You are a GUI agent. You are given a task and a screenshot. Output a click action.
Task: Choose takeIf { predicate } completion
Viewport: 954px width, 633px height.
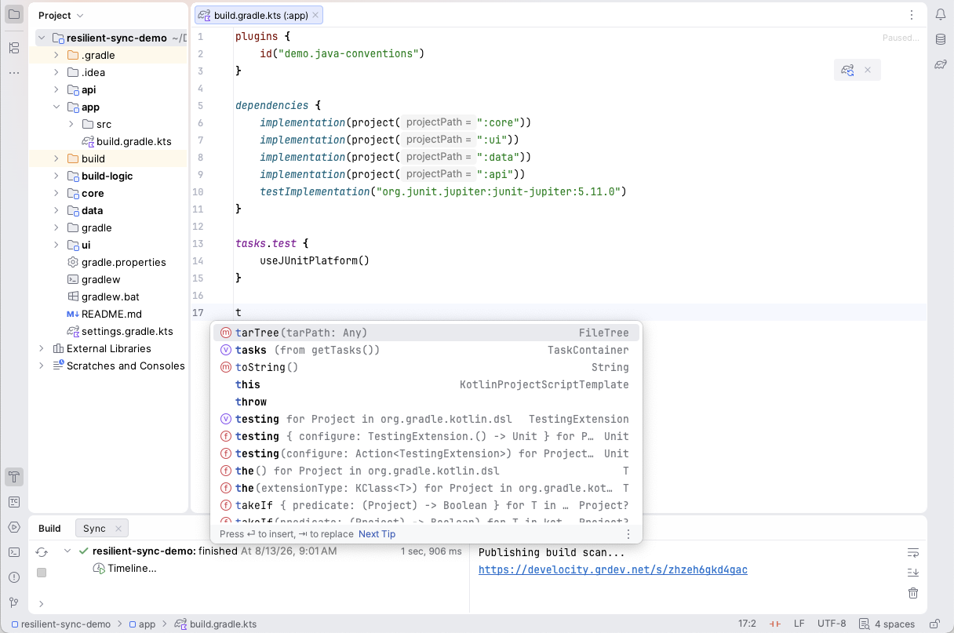click(x=427, y=505)
